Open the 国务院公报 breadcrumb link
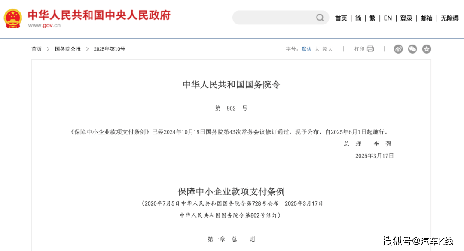Image resolution: width=464 pixels, height=251 pixels. click(x=67, y=49)
